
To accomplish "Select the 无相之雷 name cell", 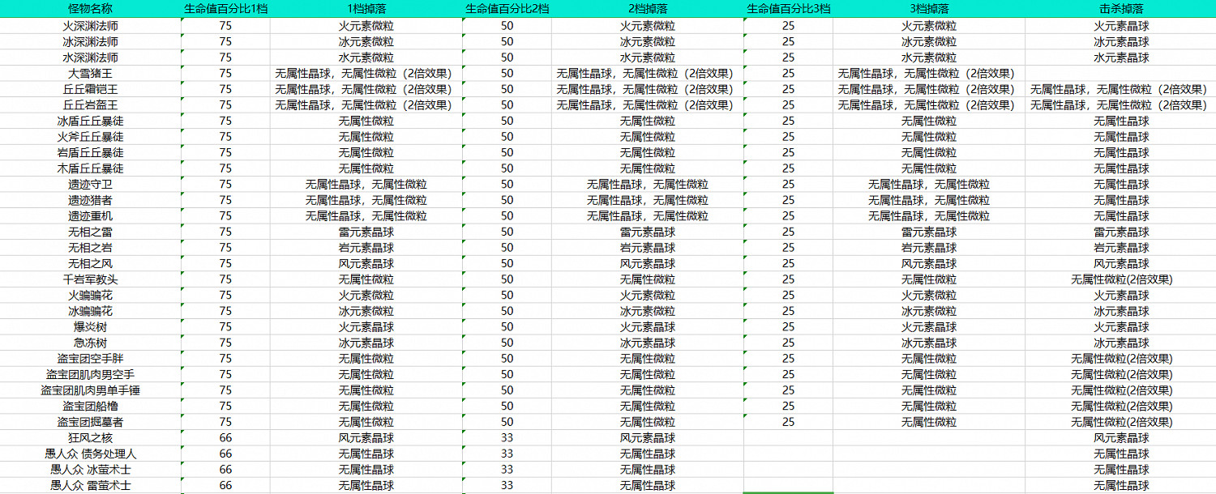I will point(90,232).
